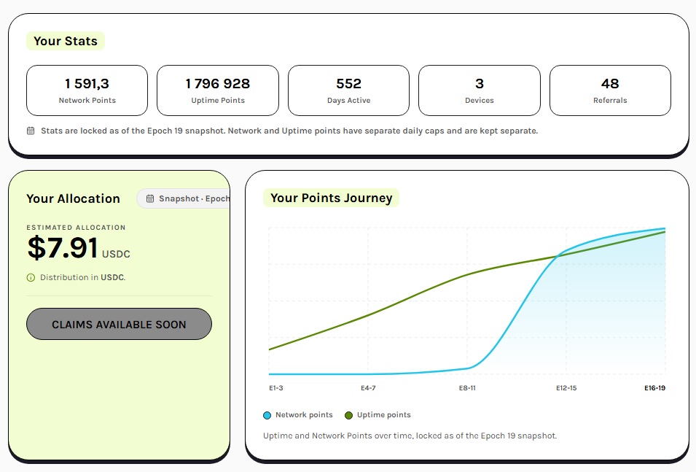Click the calendar icon beside stats locked note
The width and height of the screenshot is (696, 472).
pyautogui.click(x=31, y=131)
